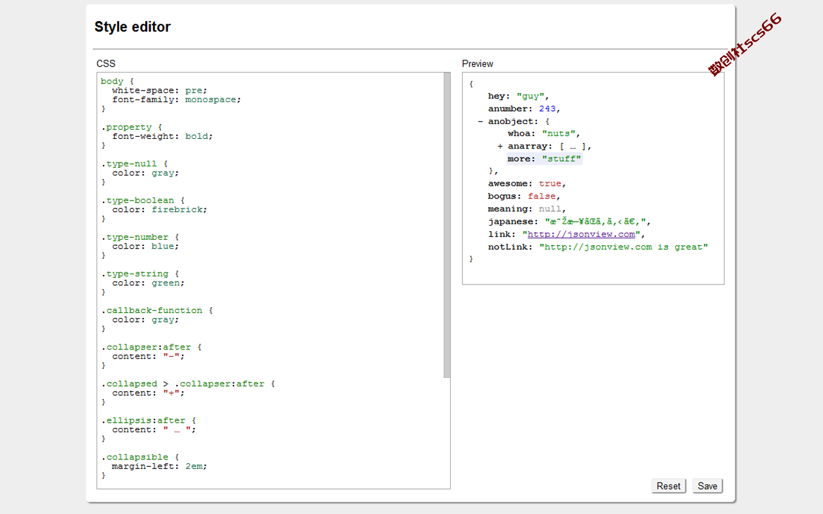Click the 'Style editor' heading
Screen dimensions: 823x514
point(132,27)
